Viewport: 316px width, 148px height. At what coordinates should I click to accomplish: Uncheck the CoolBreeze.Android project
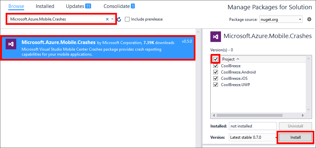point(216,72)
